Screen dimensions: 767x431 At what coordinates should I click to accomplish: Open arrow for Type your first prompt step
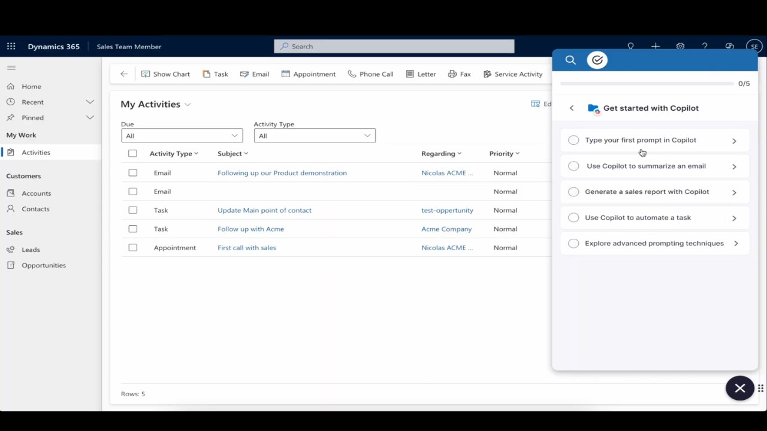click(x=734, y=141)
